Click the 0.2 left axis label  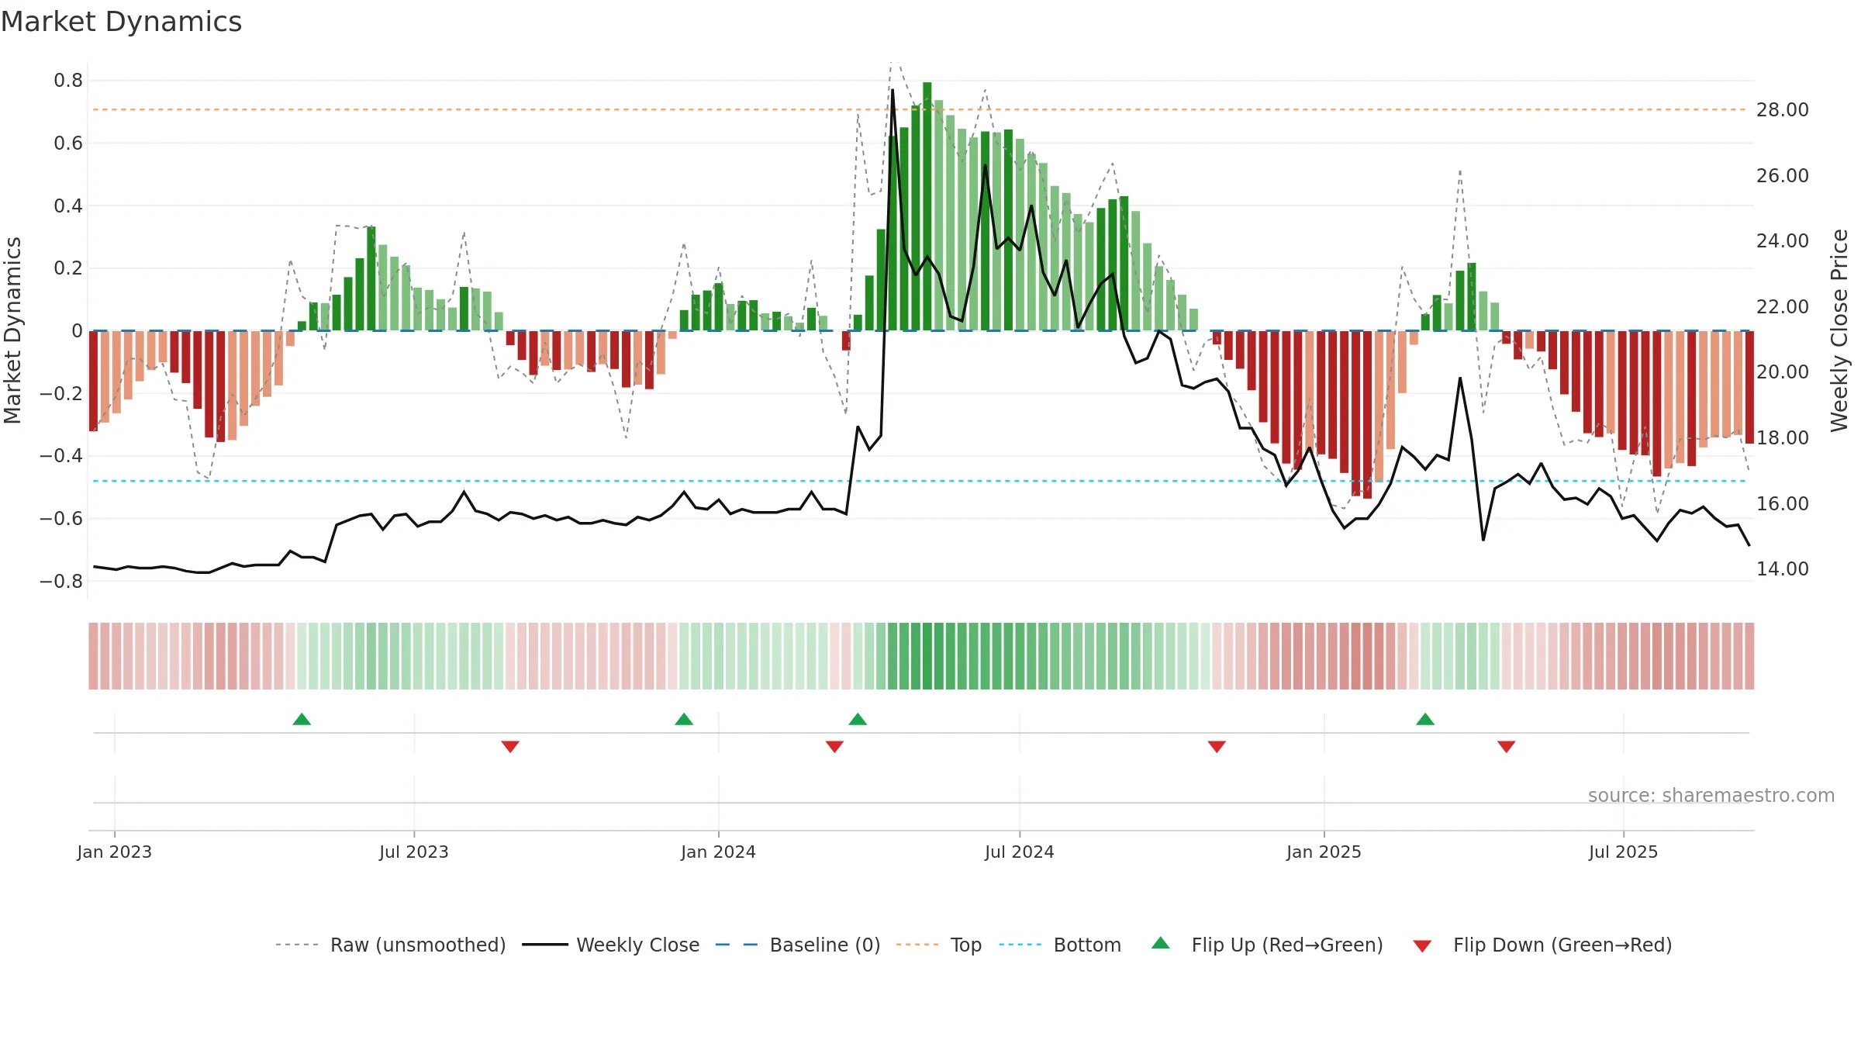click(x=68, y=268)
